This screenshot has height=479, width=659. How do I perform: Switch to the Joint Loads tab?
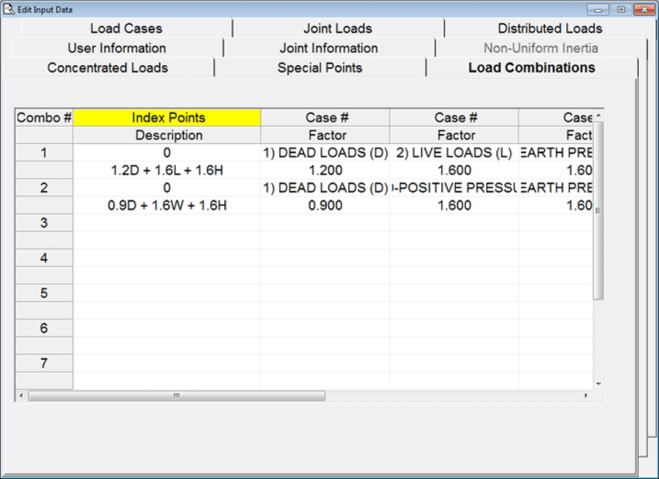pyautogui.click(x=337, y=29)
